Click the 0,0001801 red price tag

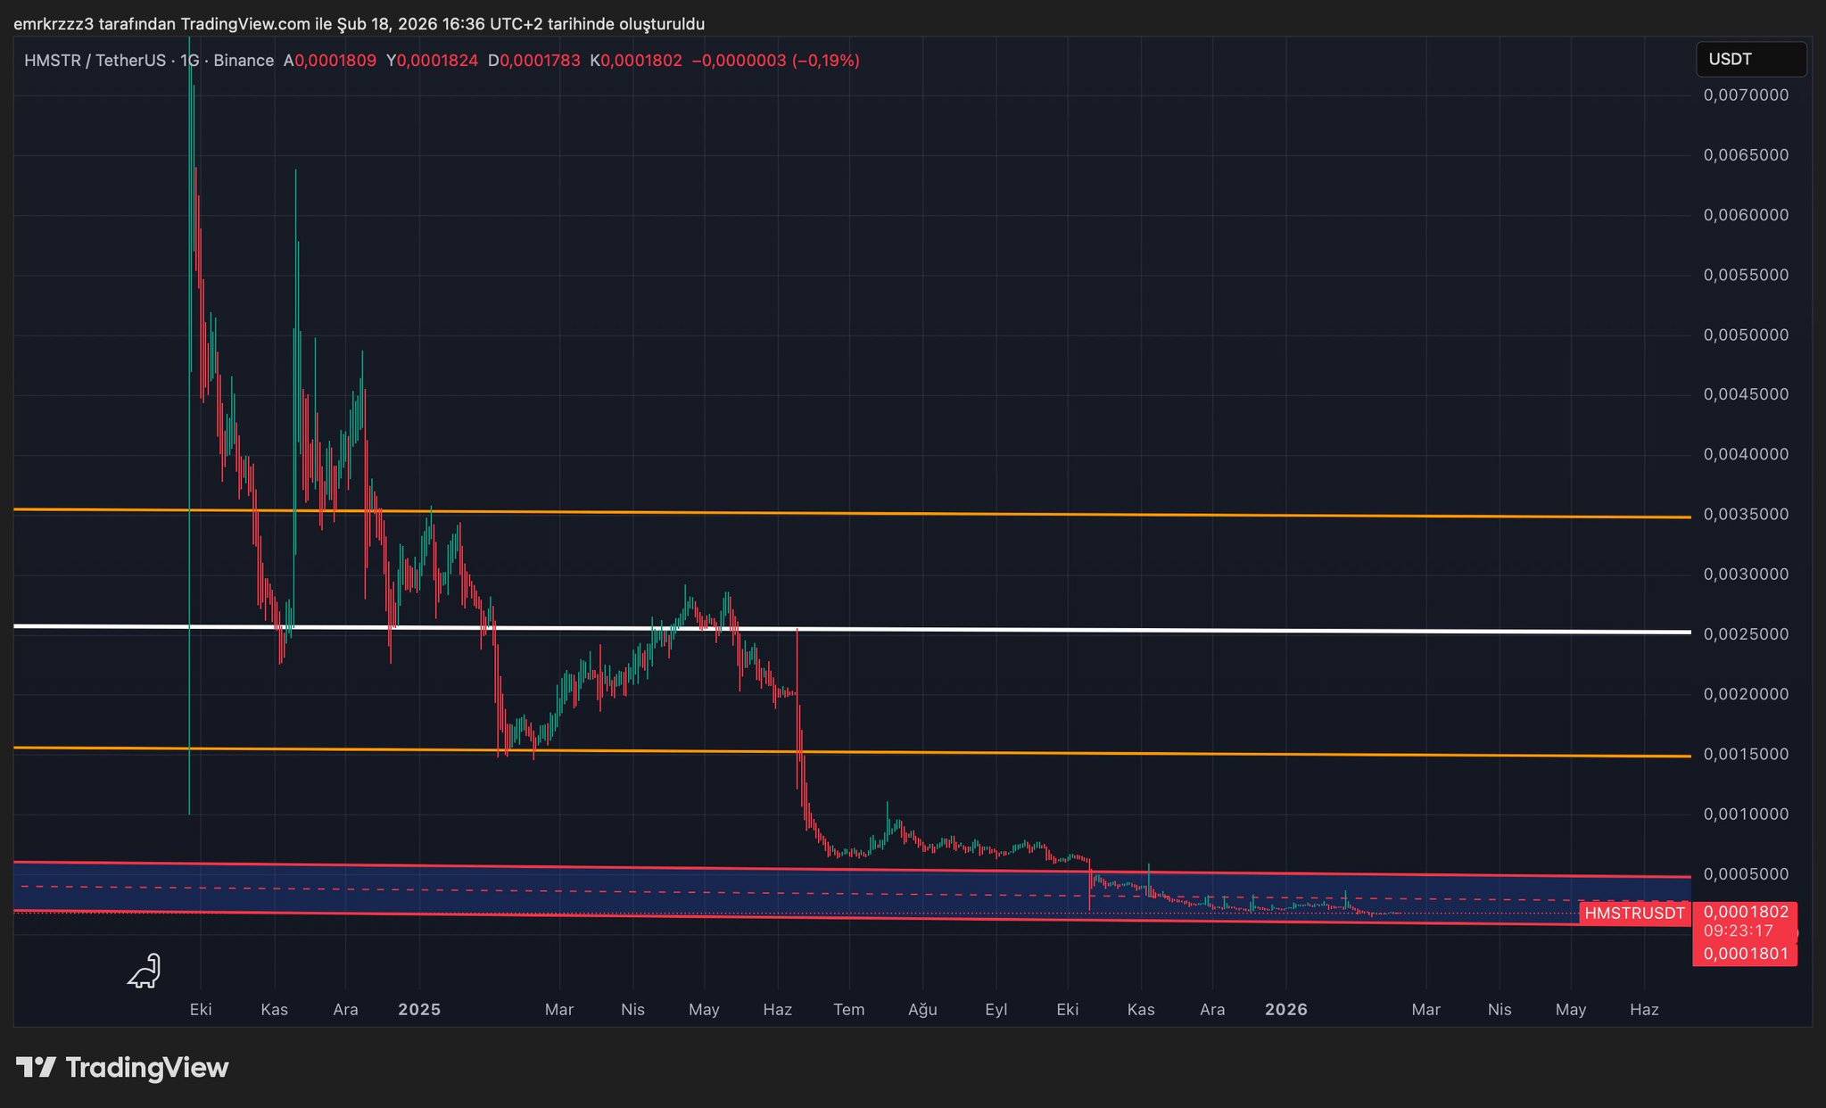click(x=1746, y=954)
